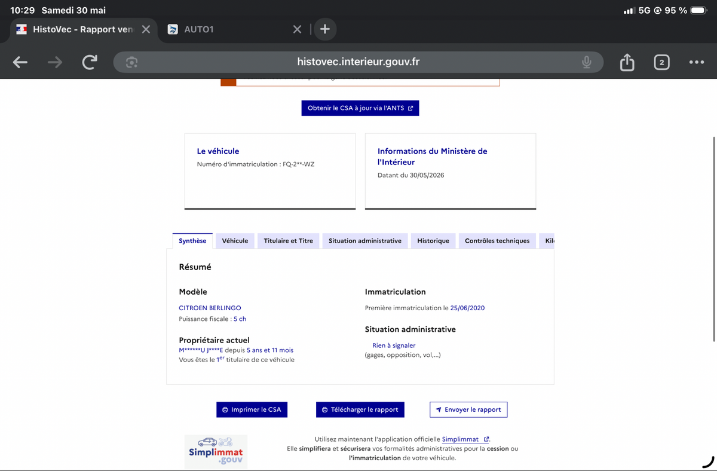The width and height of the screenshot is (717, 471).
Task: Click Informations du Ministère de l'Intérieur heading
Action: tap(433, 157)
